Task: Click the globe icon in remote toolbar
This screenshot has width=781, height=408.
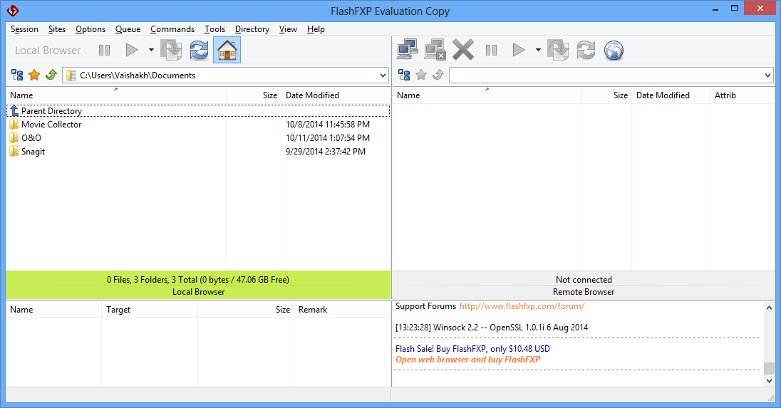Action: (x=614, y=51)
